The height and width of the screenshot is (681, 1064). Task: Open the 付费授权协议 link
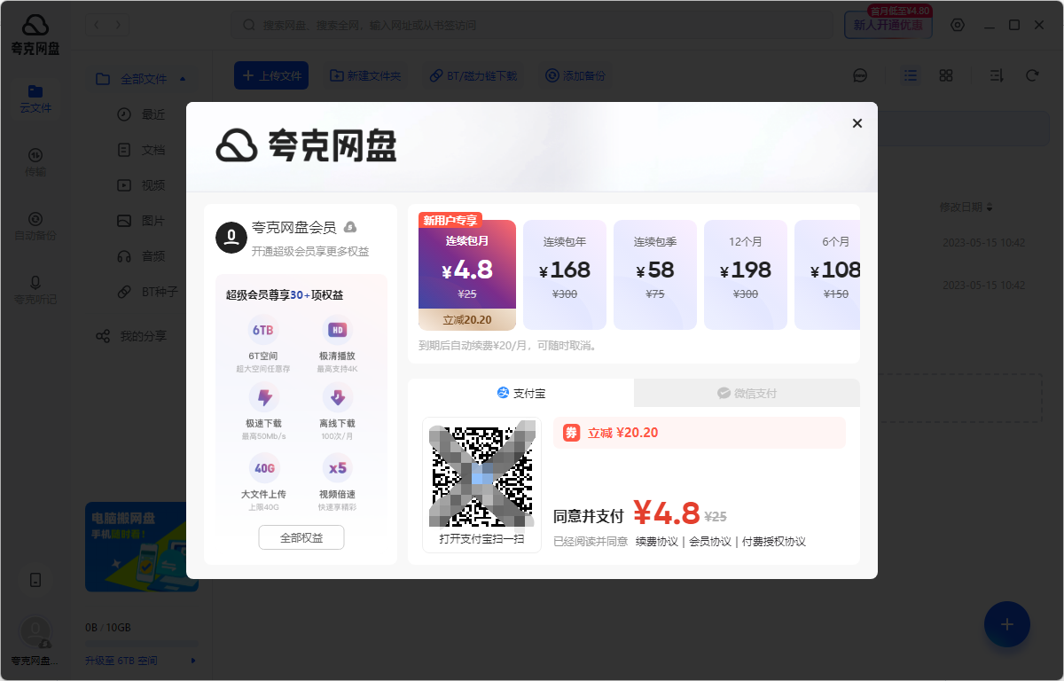[774, 541]
